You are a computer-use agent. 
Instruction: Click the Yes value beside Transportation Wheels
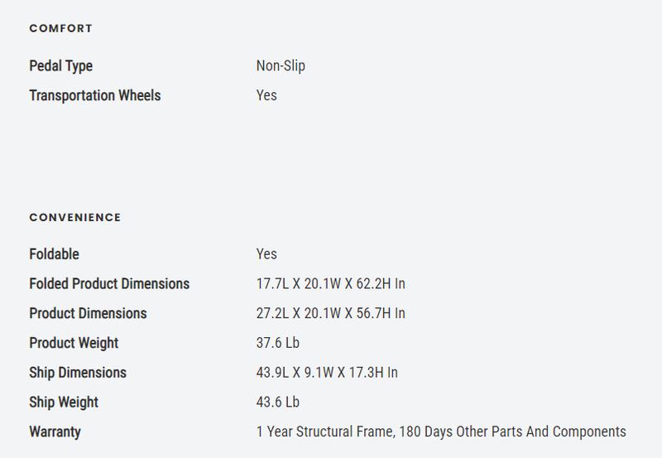pos(266,95)
